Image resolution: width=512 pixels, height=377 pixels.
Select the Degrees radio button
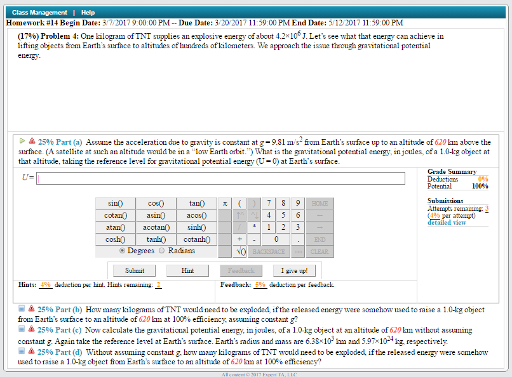121,251
